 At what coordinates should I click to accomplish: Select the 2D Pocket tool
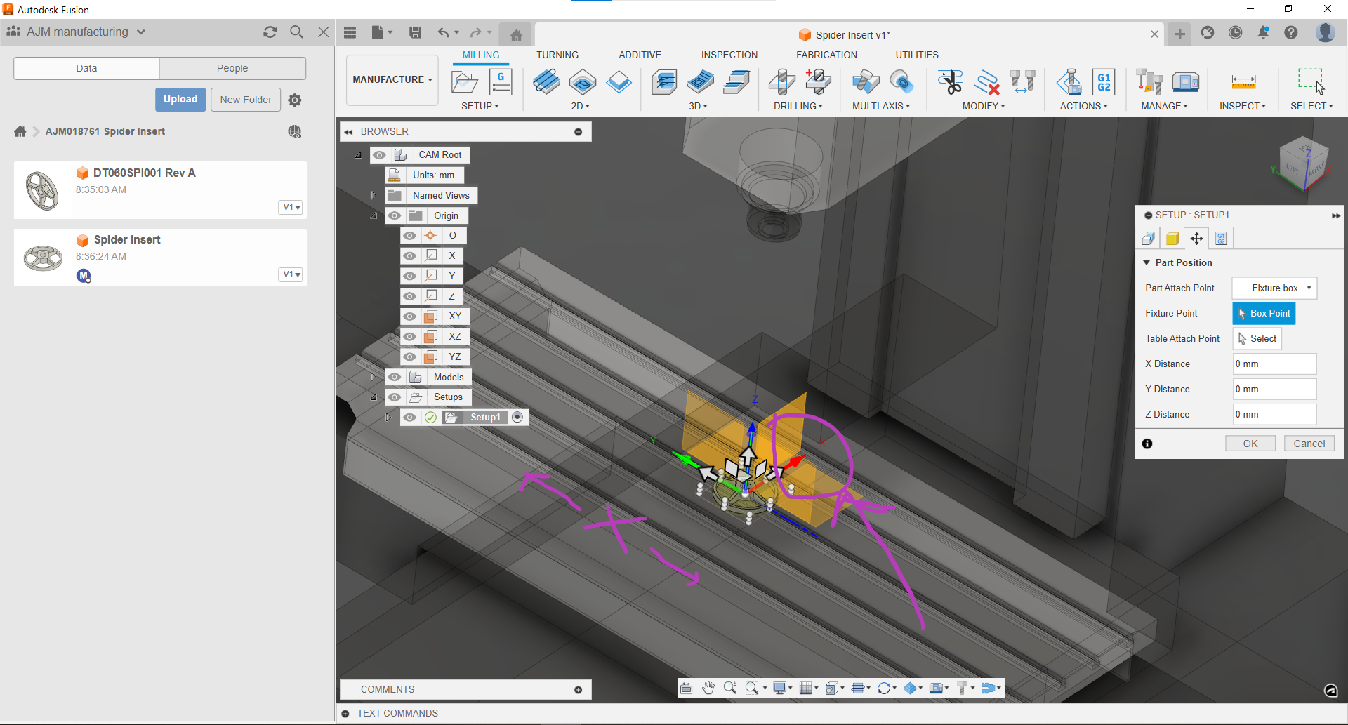point(583,82)
